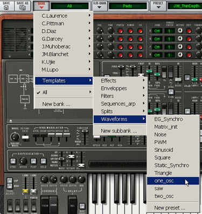Viewport: 202px width, 214px height.
Task: Expand the C.Laurence bank submenu
Action: 64,16
